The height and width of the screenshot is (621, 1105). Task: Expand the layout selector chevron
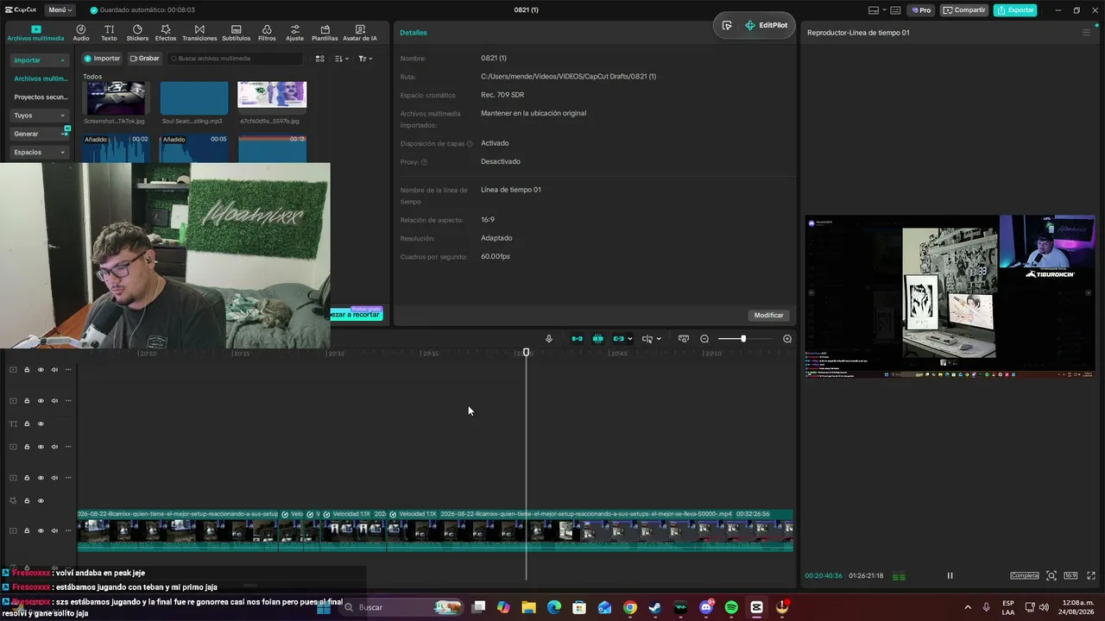coord(883,10)
